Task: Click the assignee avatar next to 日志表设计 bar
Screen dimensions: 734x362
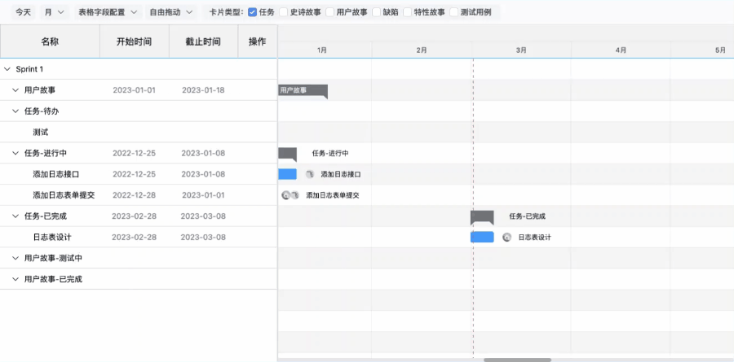Action: (507, 238)
